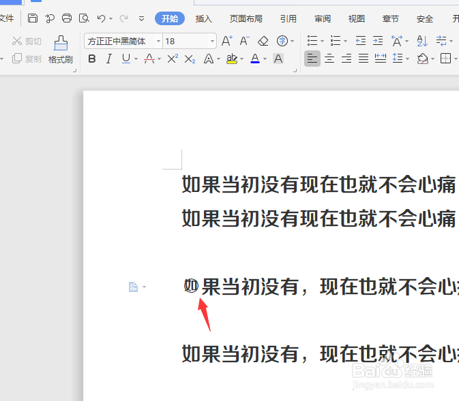Toggle Subscript X₂ formatting
The image size is (459, 401).
[x=190, y=59]
